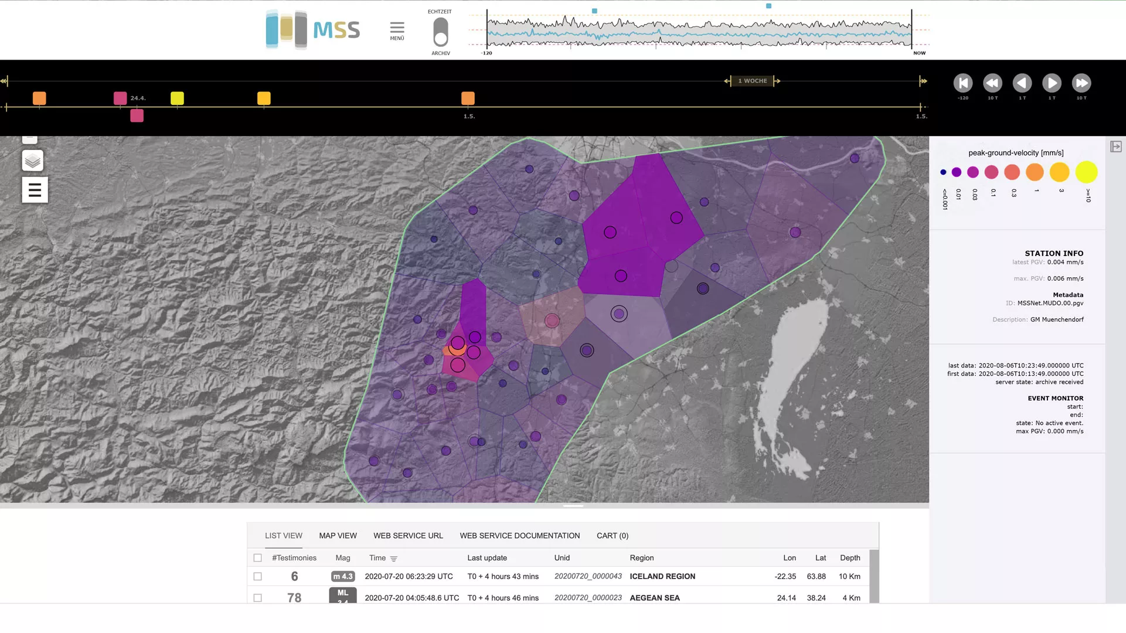1126x633 pixels.
Task: Open the Web Service URL tab
Action: (408, 536)
